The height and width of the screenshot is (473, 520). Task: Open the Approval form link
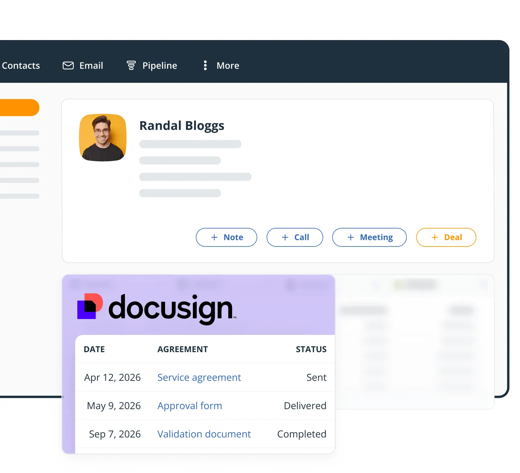190,406
